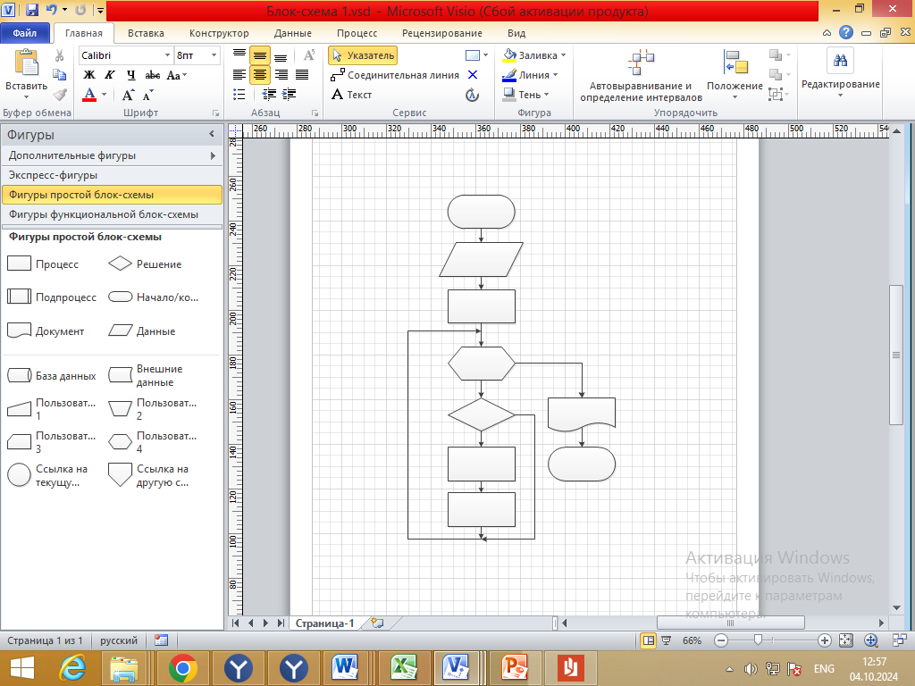Select the Страница-1 page tab

325,623
